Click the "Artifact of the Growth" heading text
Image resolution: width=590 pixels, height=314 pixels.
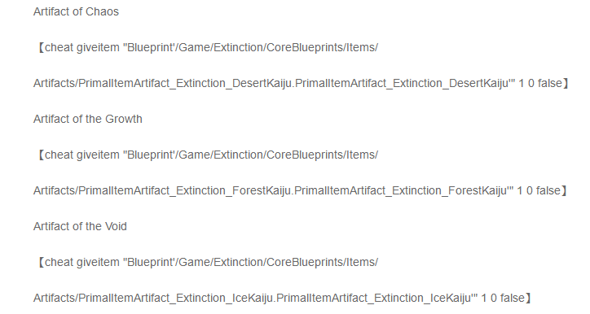click(x=88, y=119)
